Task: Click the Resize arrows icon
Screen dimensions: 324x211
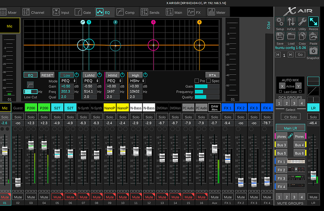Action: (314, 22)
